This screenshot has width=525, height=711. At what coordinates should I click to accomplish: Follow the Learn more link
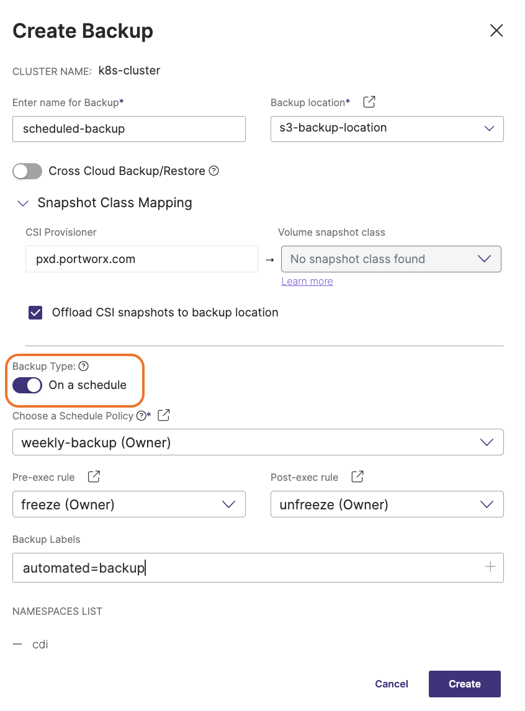tap(307, 282)
